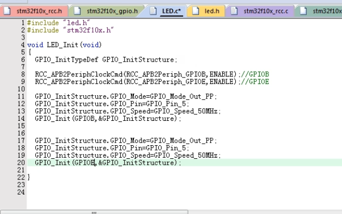Click file icon on LED.c* tab
Image resolution: width=342 pixels, height=214 pixels.
coord(153,11)
